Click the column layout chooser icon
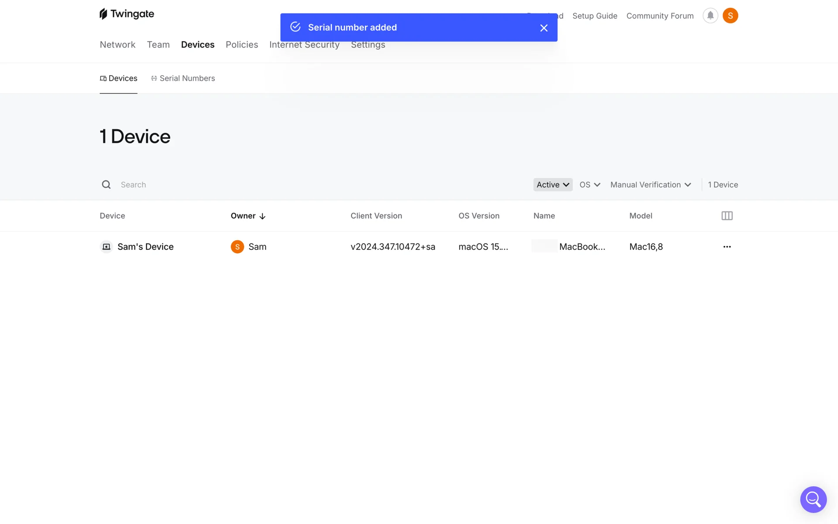This screenshot has height=524, width=838. pos(727,216)
